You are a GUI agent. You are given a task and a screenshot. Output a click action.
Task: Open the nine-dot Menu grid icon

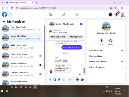pyautogui.click(x=110, y=14)
